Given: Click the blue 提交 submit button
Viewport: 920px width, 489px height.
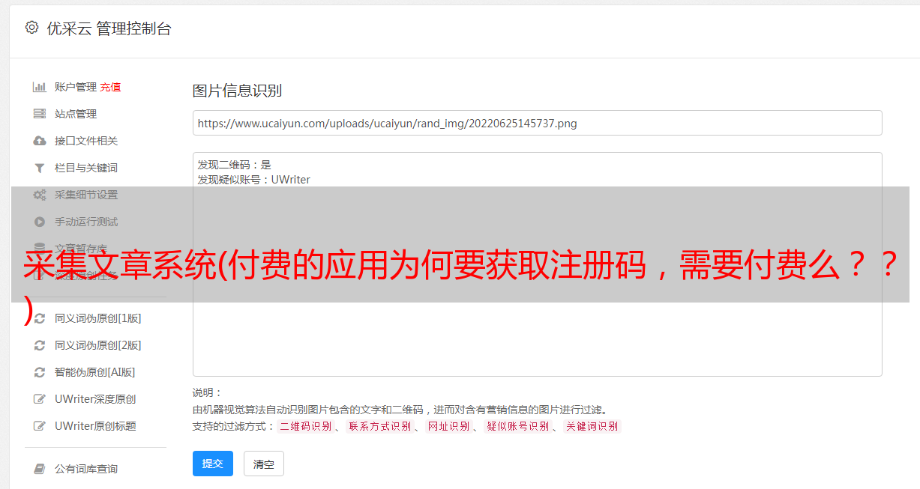Looking at the screenshot, I should 213,464.
